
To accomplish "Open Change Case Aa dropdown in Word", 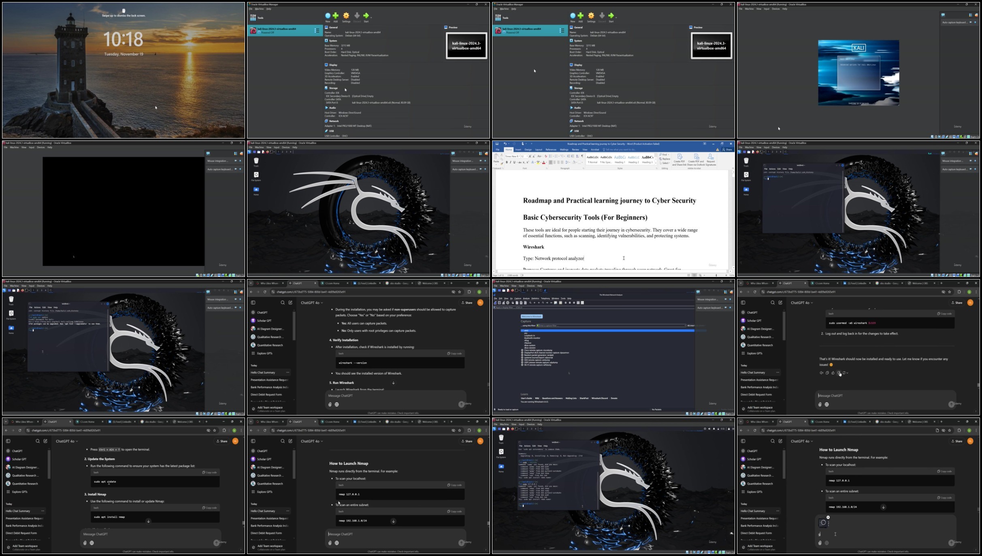I will point(539,156).
